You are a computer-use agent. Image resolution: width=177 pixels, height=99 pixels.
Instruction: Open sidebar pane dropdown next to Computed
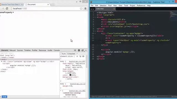(77, 54)
